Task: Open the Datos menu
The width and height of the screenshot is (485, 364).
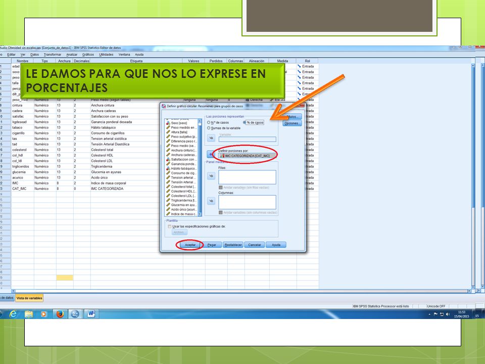Action: tap(34, 55)
